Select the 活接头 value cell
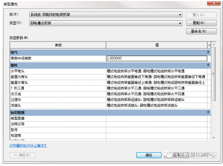 (x=157, y=106)
